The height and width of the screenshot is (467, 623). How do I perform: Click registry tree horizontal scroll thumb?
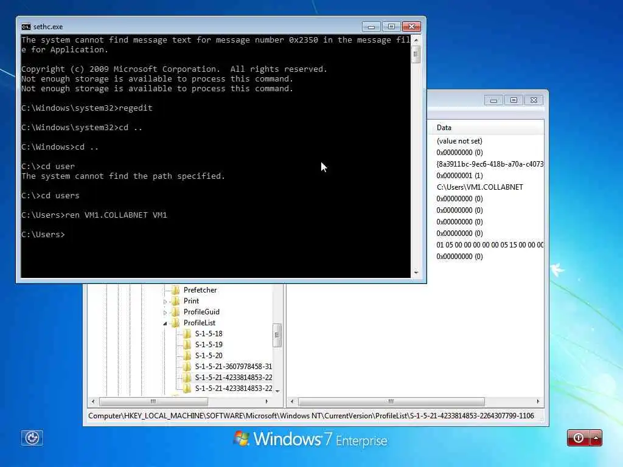click(153, 401)
